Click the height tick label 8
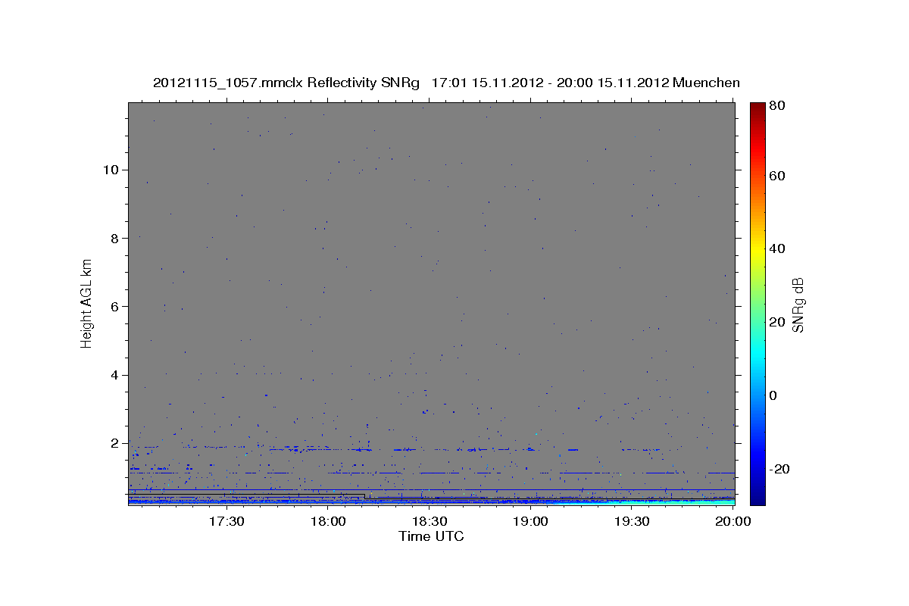 coord(115,238)
